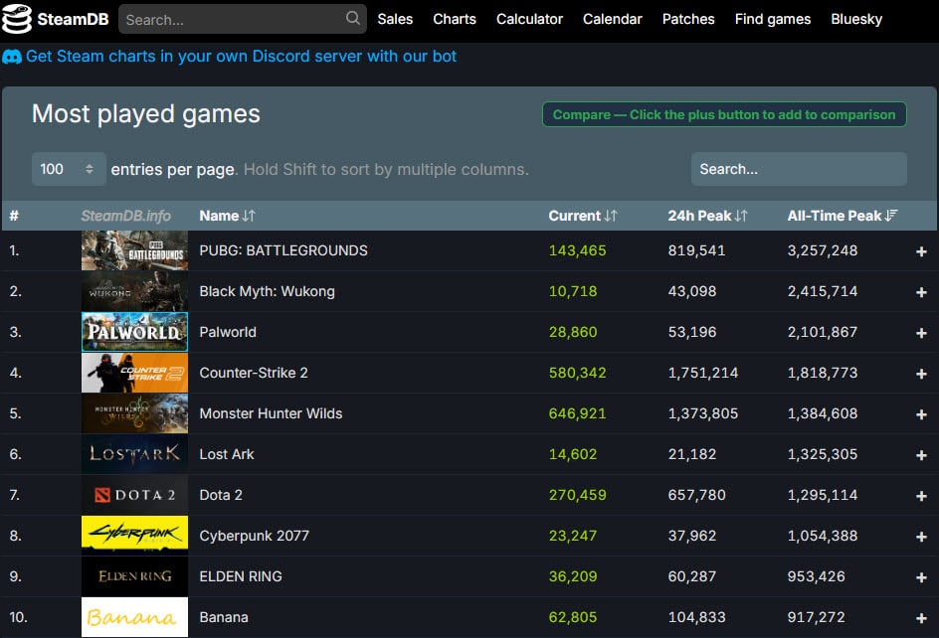Click the Most played games heading
Viewport: 939px width, 638px height.
[146, 113]
